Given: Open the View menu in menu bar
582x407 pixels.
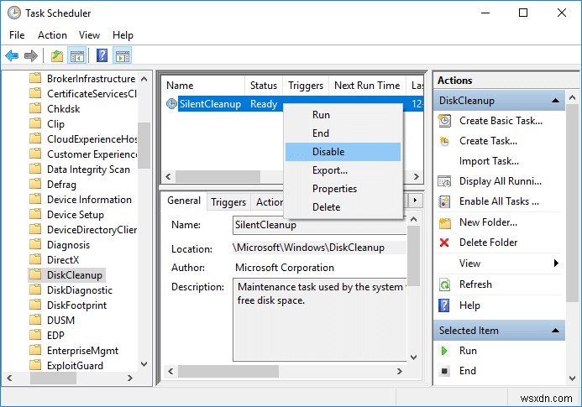Looking at the screenshot, I should [90, 35].
